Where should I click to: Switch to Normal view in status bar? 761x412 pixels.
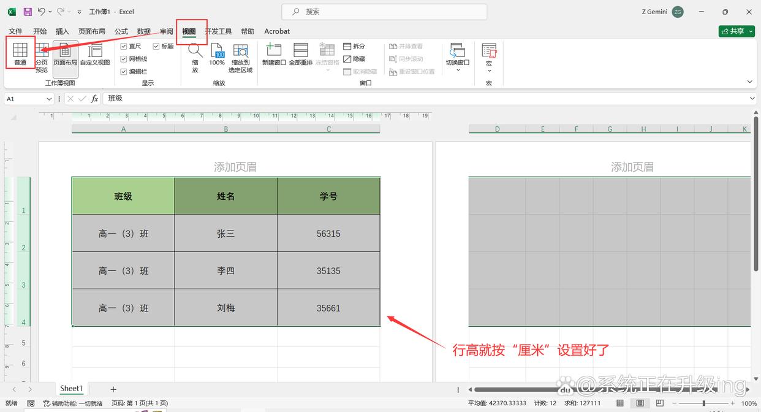(x=620, y=403)
